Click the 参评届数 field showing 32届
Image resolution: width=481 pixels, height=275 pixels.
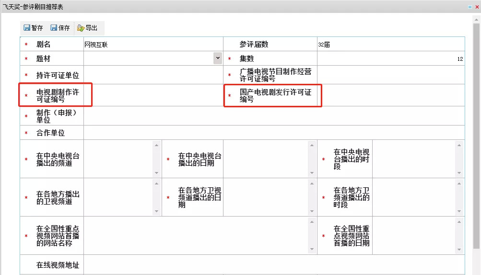pos(391,45)
